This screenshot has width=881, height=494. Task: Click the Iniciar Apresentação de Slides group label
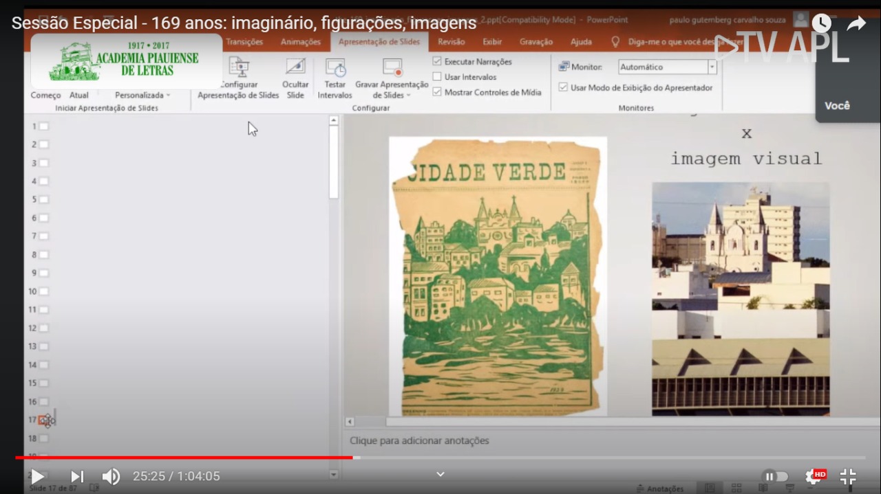tap(107, 108)
